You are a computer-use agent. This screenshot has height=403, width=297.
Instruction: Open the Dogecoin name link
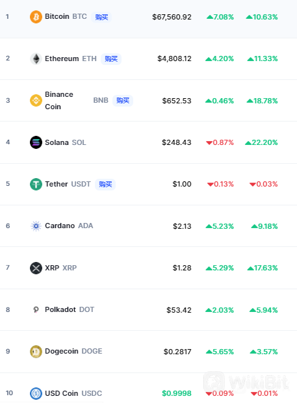[x=62, y=351]
